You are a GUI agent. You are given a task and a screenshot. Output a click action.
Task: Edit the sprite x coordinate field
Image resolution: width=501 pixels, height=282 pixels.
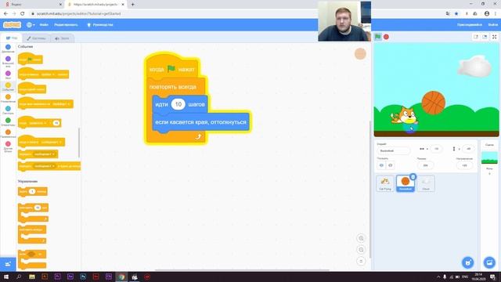[x=436, y=149]
